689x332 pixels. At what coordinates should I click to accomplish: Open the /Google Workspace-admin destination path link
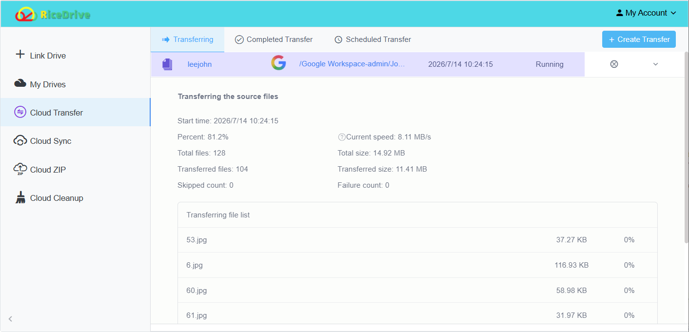coord(352,64)
